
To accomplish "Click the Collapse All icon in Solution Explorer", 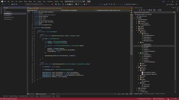I will coord(149,10).
